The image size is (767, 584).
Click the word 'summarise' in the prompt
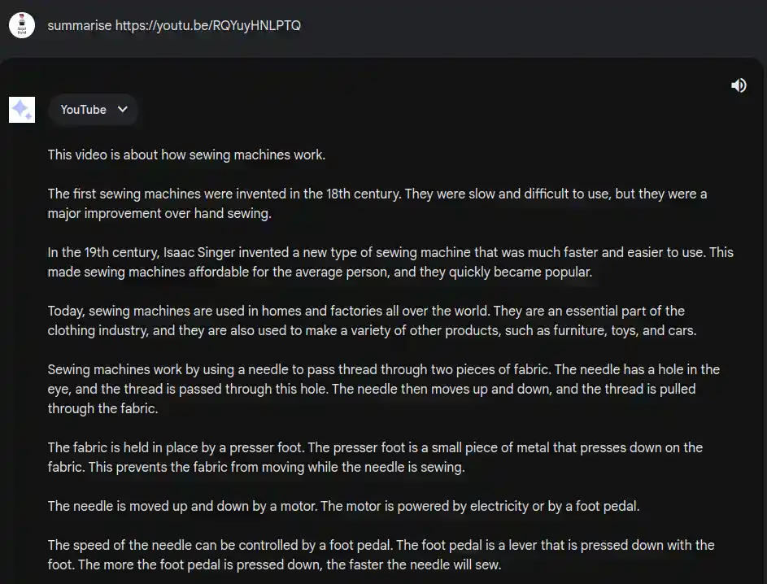pos(80,25)
